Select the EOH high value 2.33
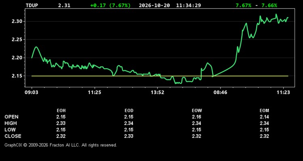The height and width of the screenshot is (161, 303). pos(61,123)
